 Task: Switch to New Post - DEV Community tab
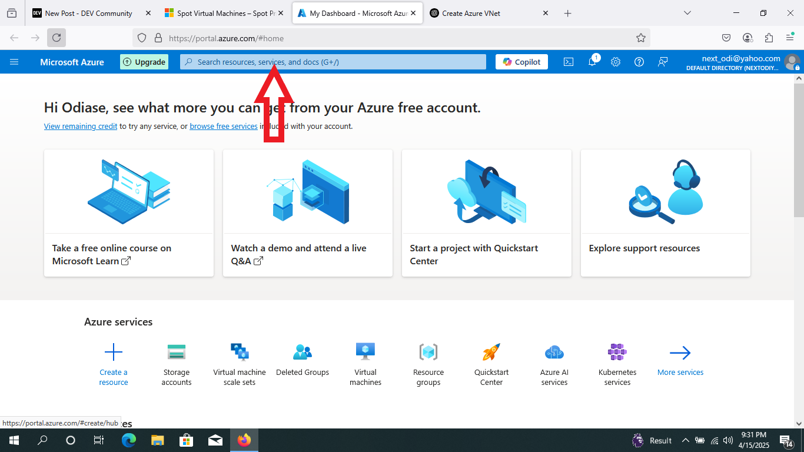[92, 13]
